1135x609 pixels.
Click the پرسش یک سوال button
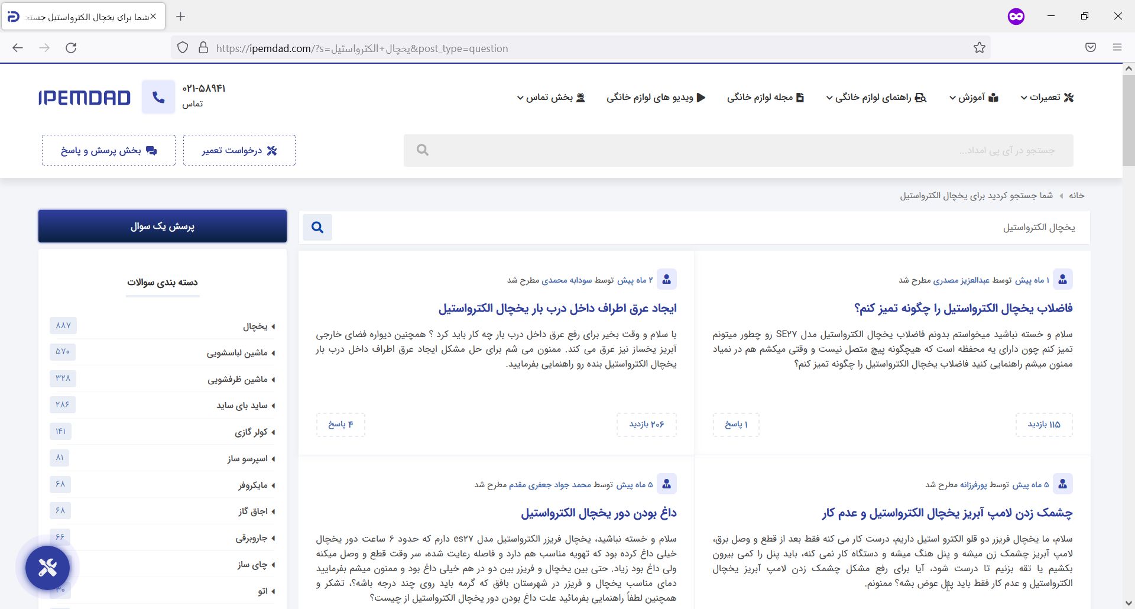pos(163,226)
